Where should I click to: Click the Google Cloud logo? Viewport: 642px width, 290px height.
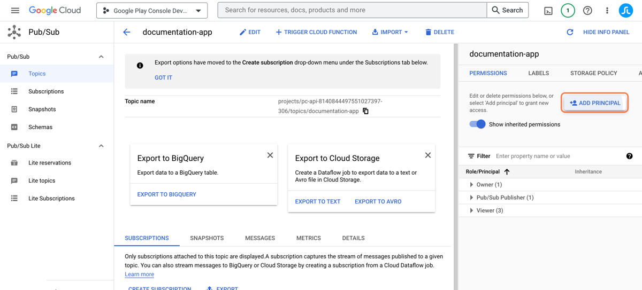tap(55, 10)
